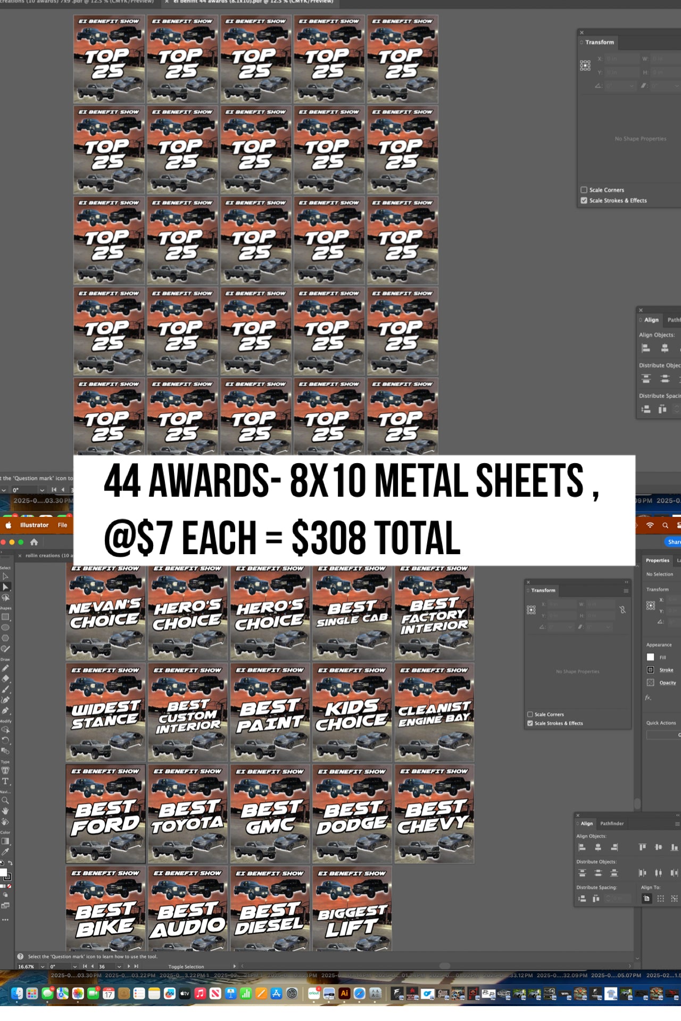The image size is (681, 1021).
Task: Enable Scale Corners in lower Transform panel
Action: 530,714
